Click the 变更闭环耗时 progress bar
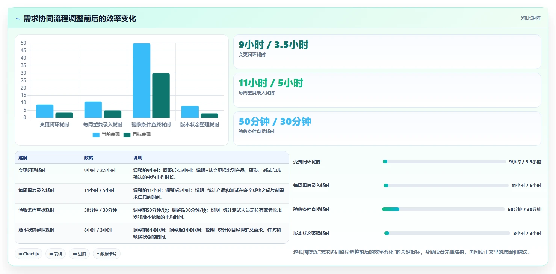556x274 pixels. [444, 162]
